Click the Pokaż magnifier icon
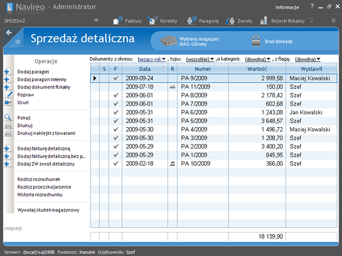Image resolution: width=342 pixels, height=256 pixels. point(7,117)
